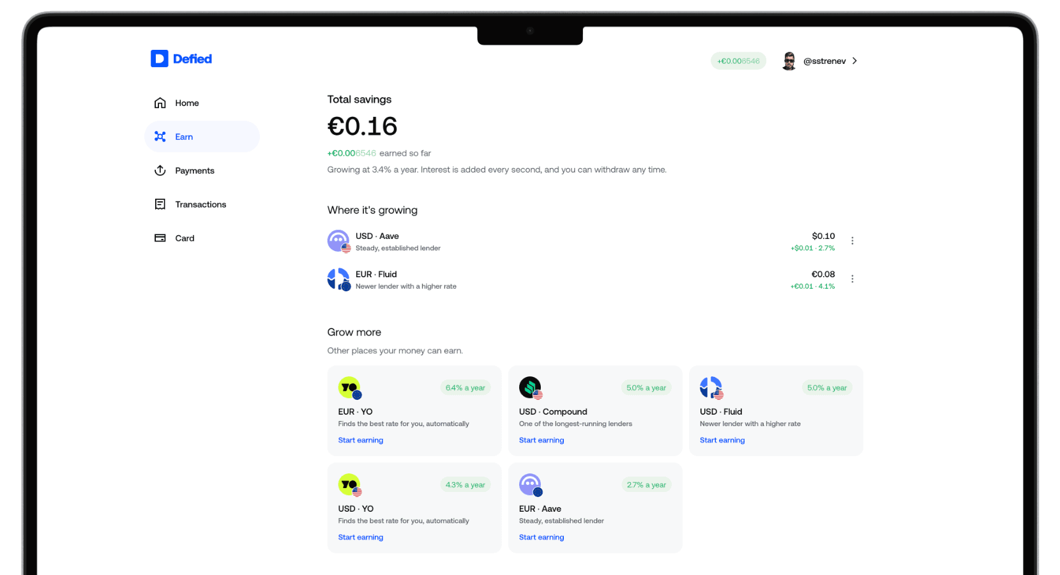The height and width of the screenshot is (575, 1060).
Task: Expand the profile menu chevron
Action: click(854, 61)
